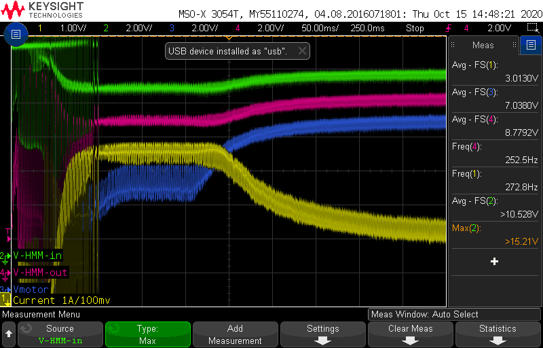Click the trigger edge icon in status bar
The height and width of the screenshot is (348, 543).
449,28
